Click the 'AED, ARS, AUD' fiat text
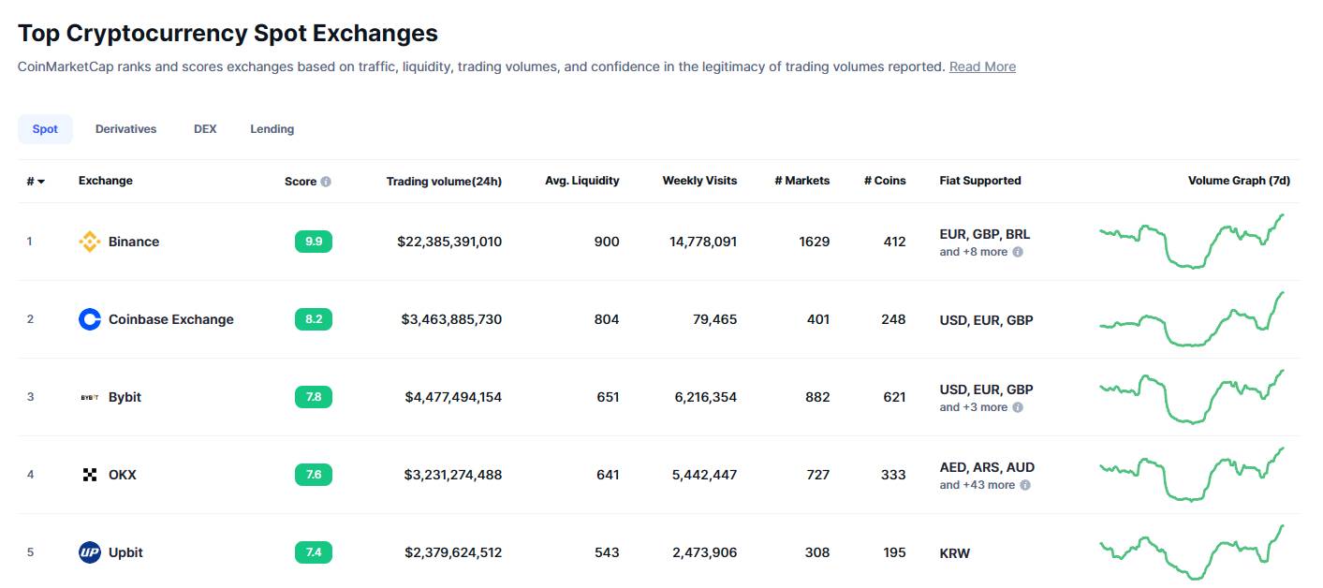 pyautogui.click(x=987, y=467)
